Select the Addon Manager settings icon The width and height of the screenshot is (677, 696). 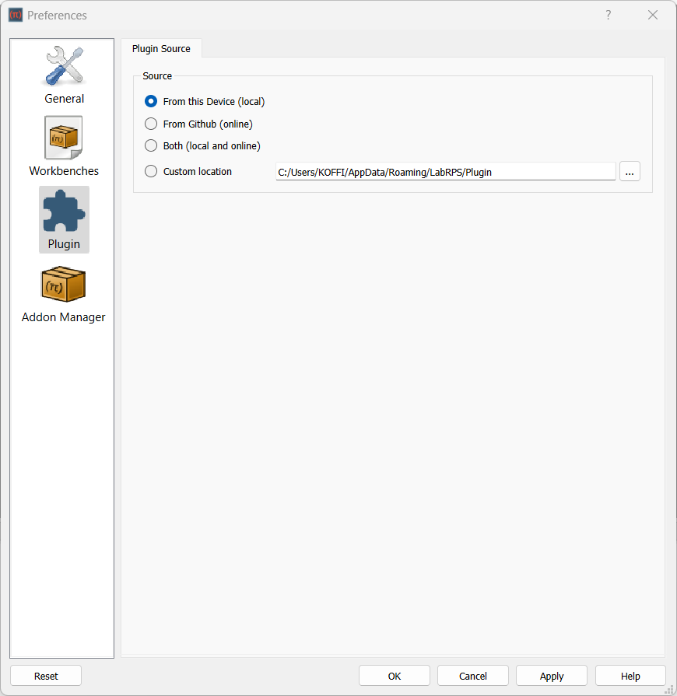coord(64,292)
